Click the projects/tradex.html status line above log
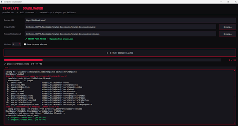The width and height of the screenshot is (238, 126). point(23,64)
